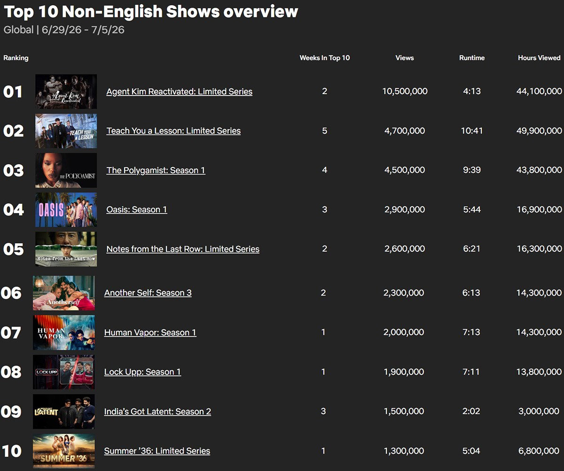Click the runtime value 7:13
The width and height of the screenshot is (564, 471).
click(x=471, y=332)
